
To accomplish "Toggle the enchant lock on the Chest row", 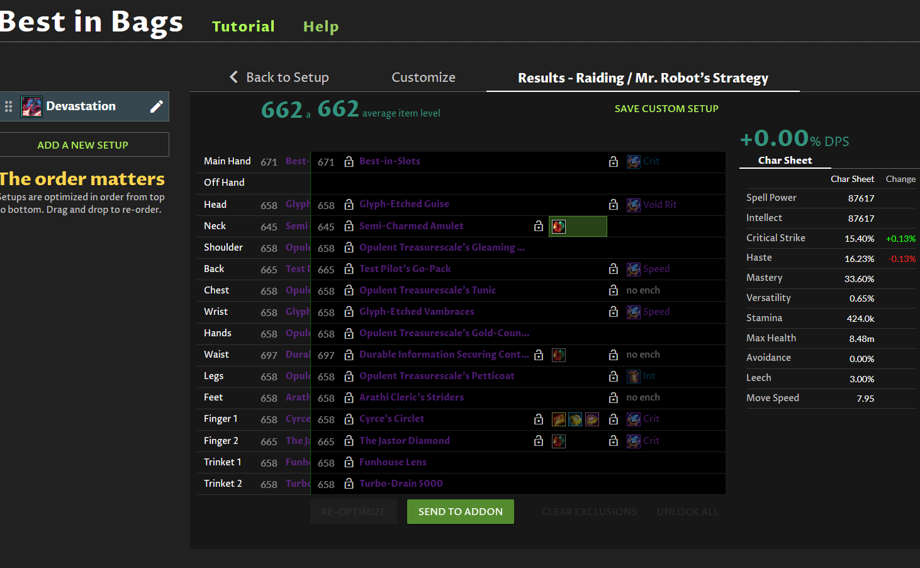I will (x=614, y=290).
